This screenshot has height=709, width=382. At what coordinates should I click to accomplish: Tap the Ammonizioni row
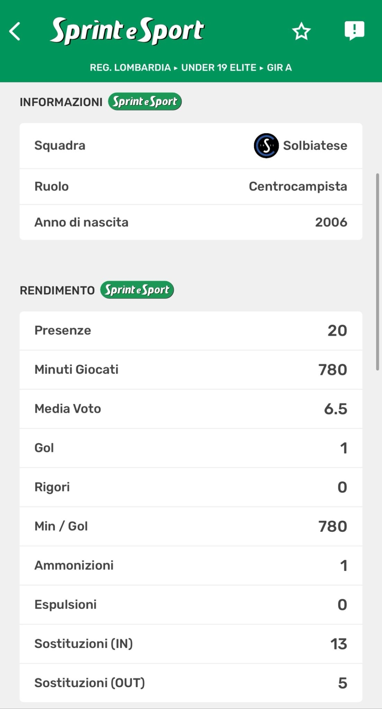[x=191, y=565]
